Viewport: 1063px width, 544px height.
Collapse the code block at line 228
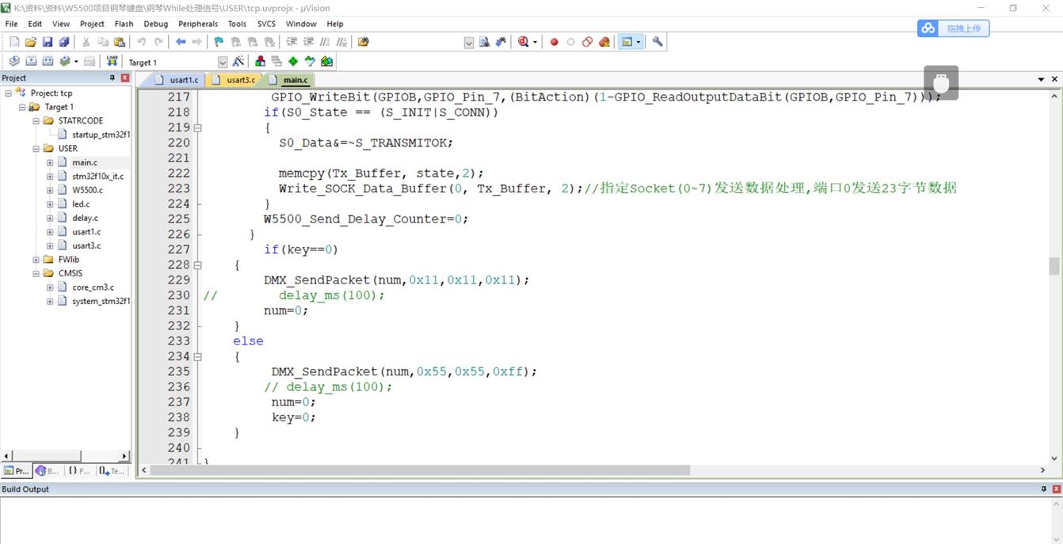198,265
